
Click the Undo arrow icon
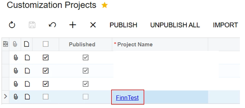click(x=52, y=25)
